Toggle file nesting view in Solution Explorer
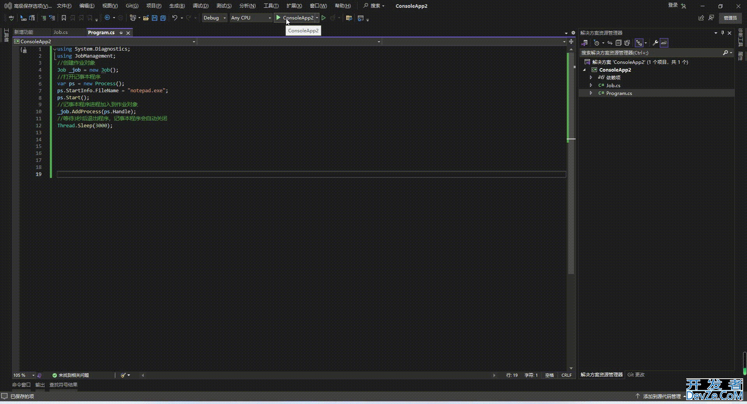Screen dimensions: 747x404 pos(639,43)
